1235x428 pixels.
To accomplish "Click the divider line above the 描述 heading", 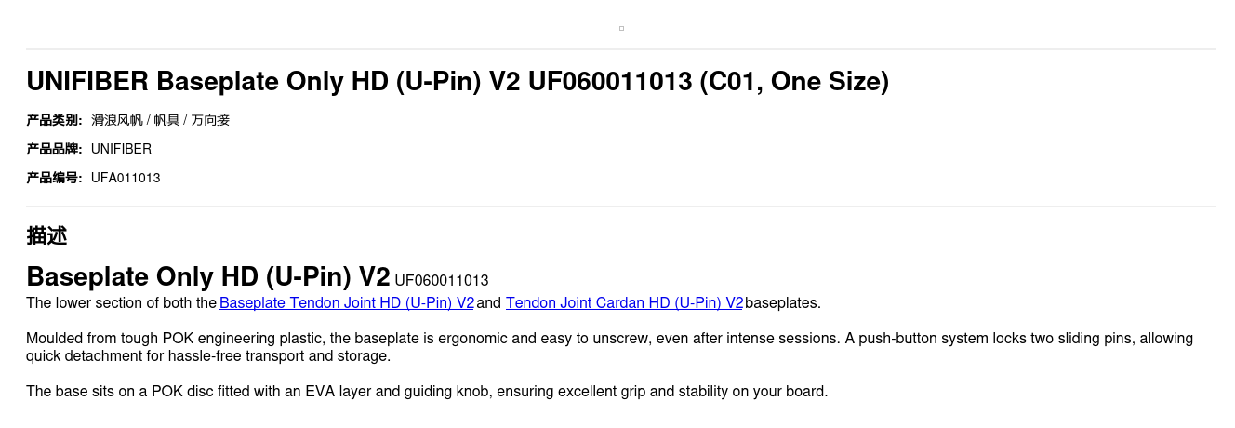I will click(621, 207).
